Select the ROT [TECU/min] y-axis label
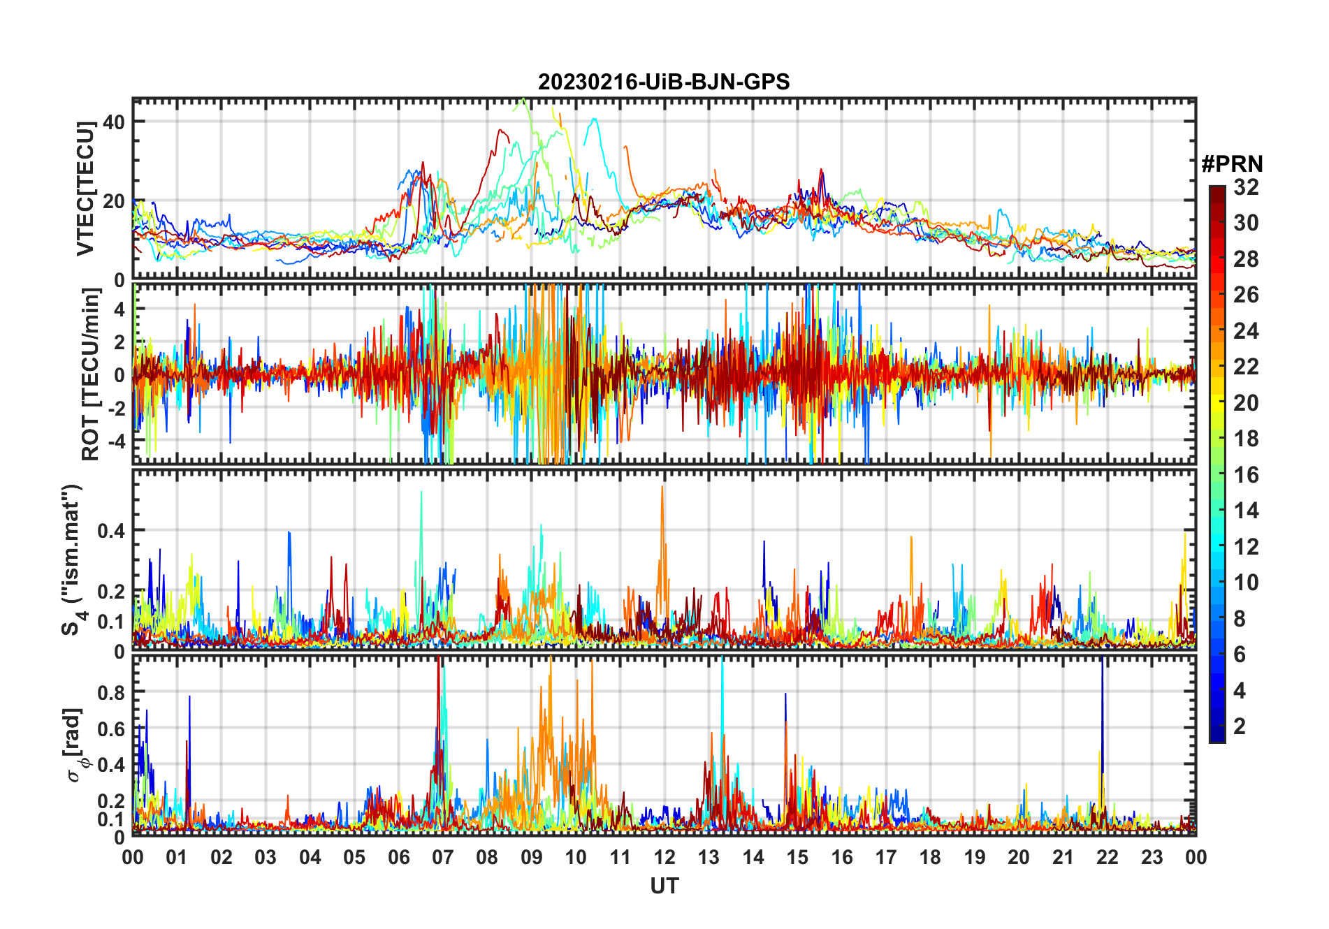Screen dimensions: 1329x929 point(90,374)
